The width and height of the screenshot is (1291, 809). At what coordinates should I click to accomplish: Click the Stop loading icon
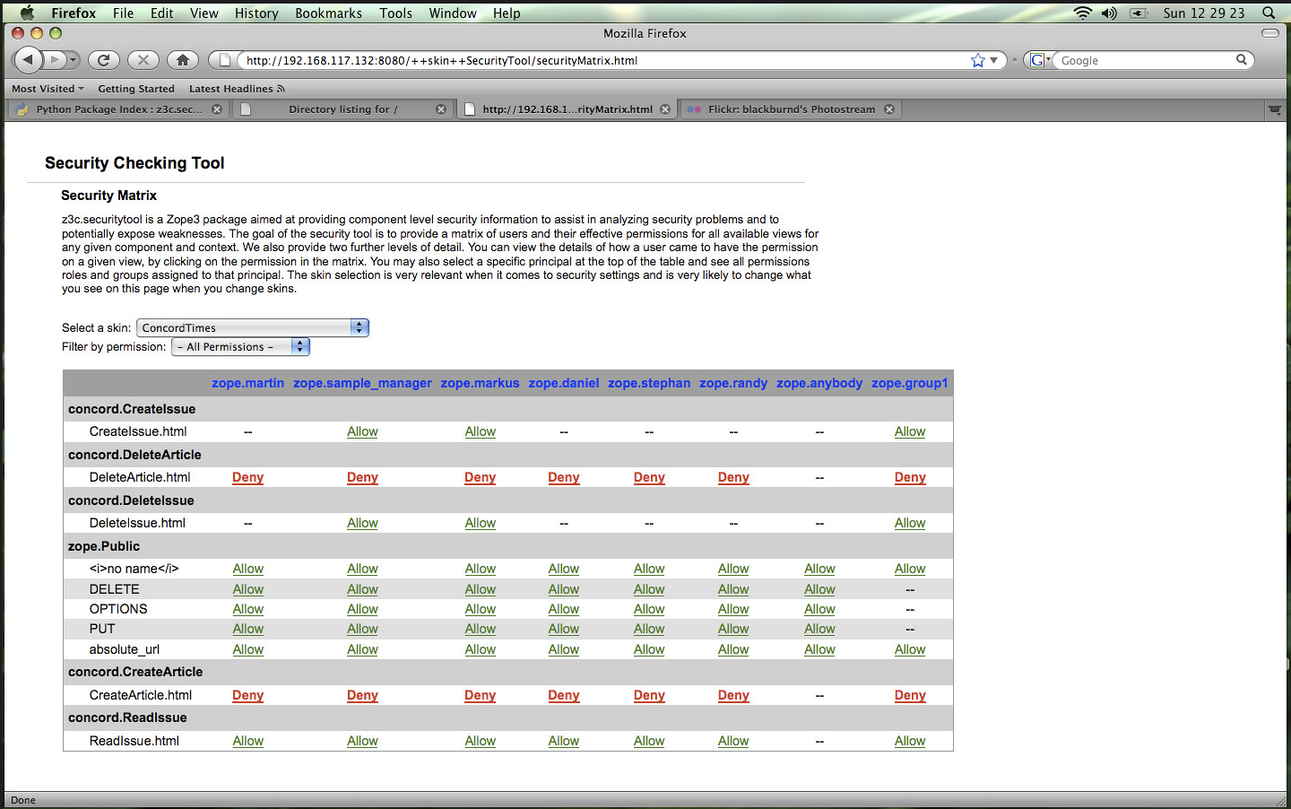click(143, 60)
